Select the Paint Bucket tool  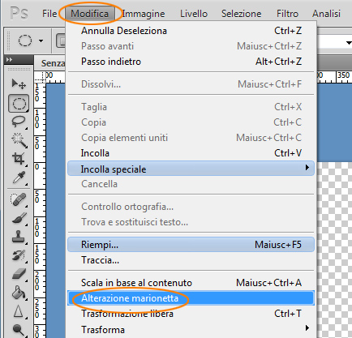pos(19,293)
